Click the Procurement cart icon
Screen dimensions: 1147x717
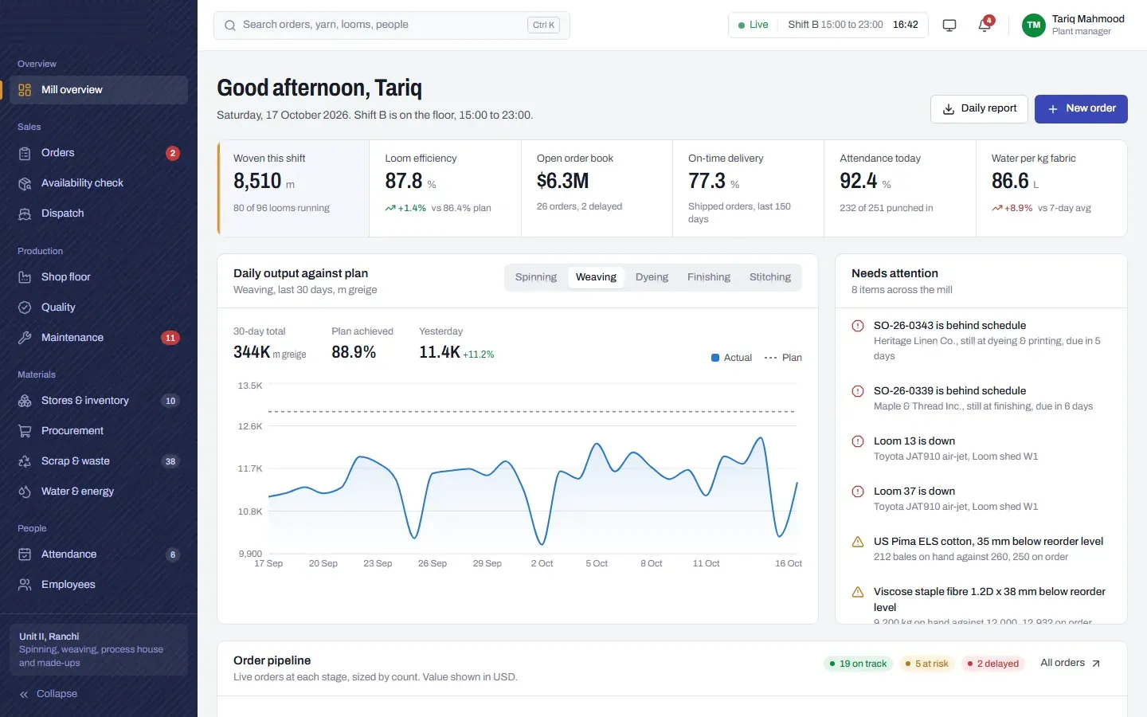tap(25, 431)
